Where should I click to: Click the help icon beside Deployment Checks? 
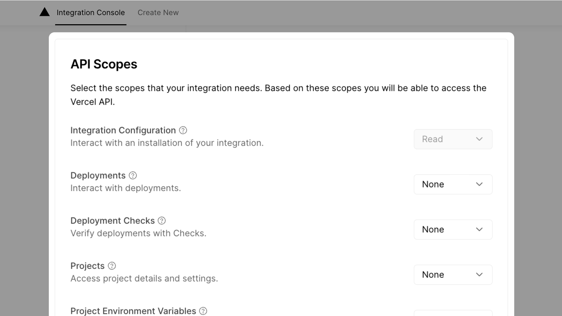162,220
